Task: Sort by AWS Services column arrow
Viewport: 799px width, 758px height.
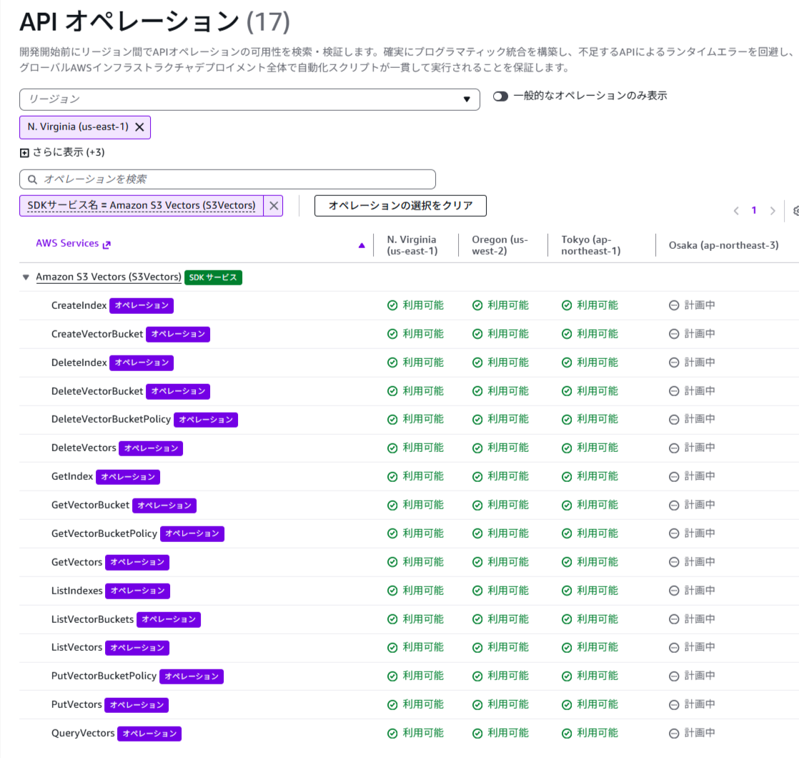Action: point(362,245)
